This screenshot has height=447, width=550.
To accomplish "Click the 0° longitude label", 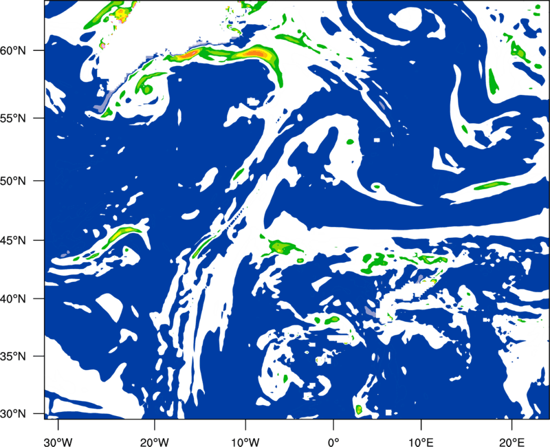I will [x=333, y=441].
